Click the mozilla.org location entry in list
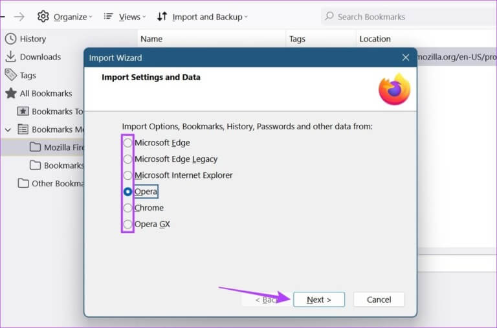This screenshot has height=328, width=497. [457, 57]
